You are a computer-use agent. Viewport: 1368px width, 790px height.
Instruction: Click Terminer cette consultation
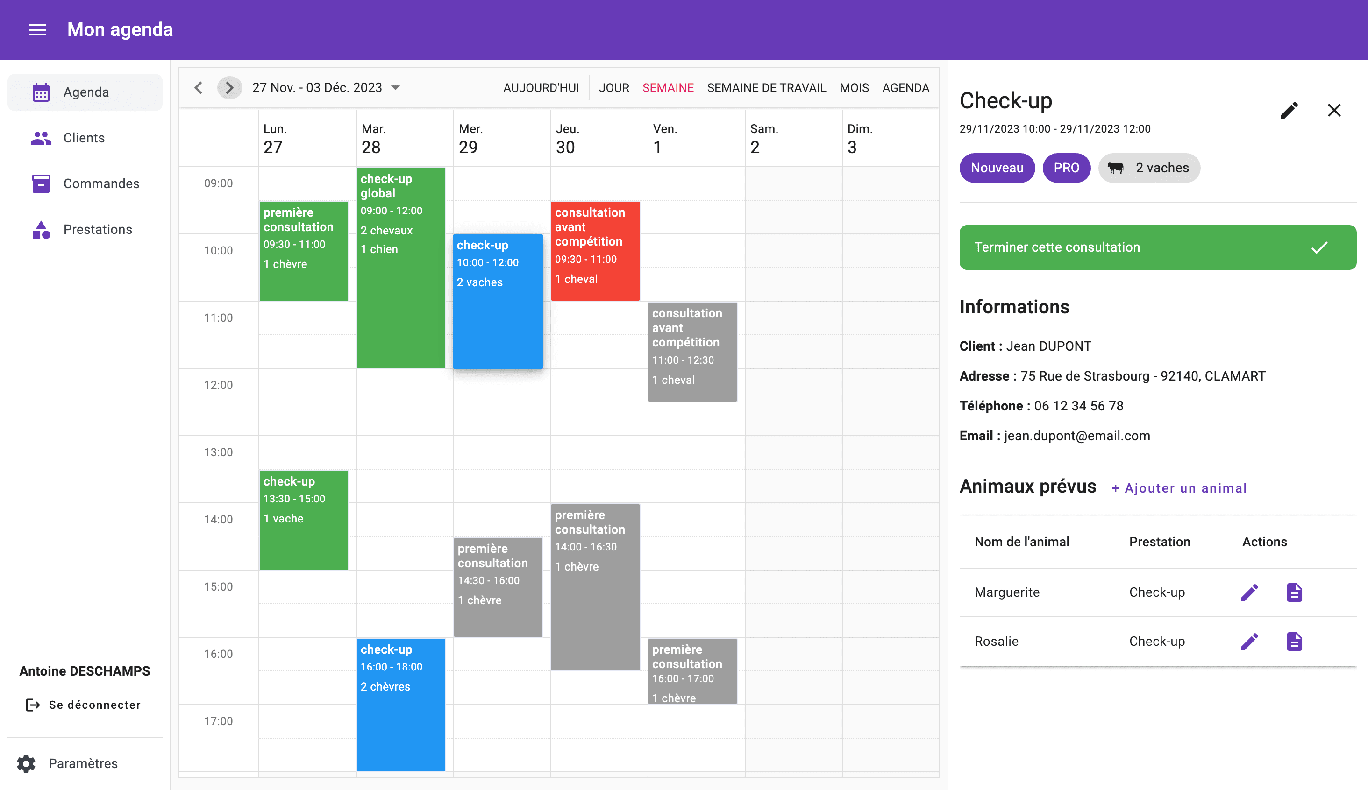pyautogui.click(x=1157, y=247)
